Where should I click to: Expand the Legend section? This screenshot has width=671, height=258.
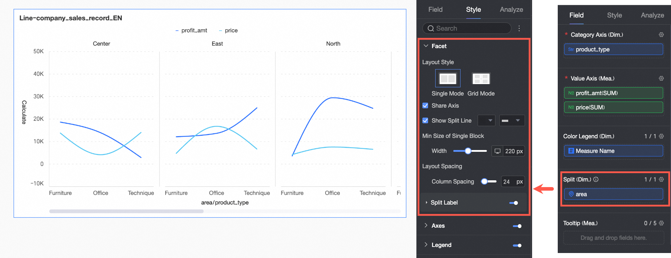tap(426, 245)
